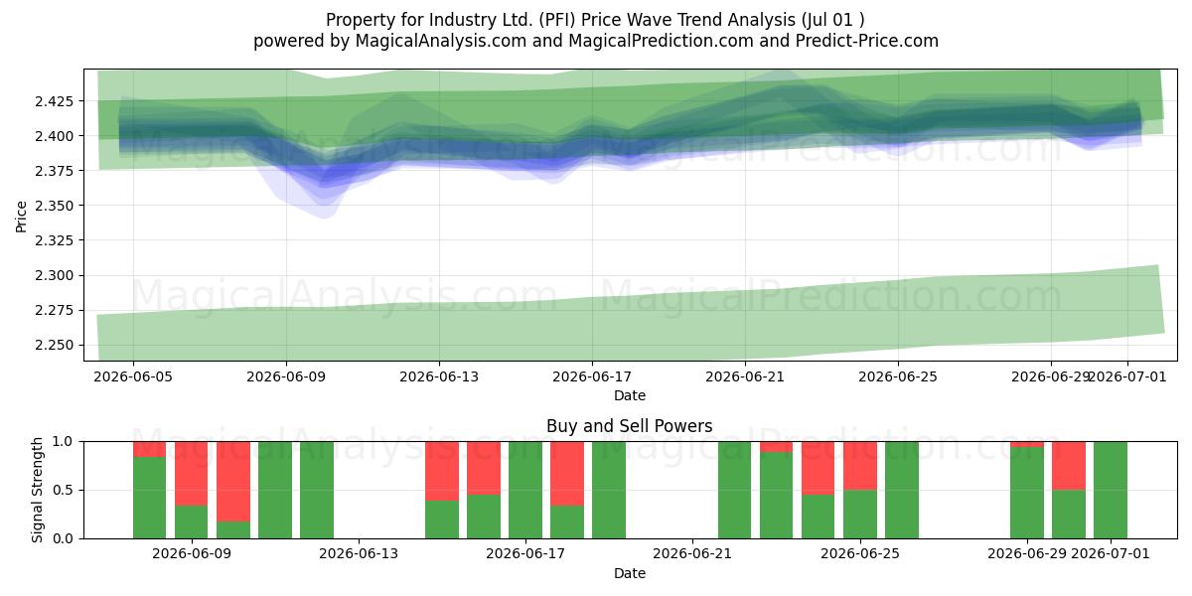Click the 2026-06-05 date tick on price chart
This screenshot has width=1192, height=596.
click(133, 376)
